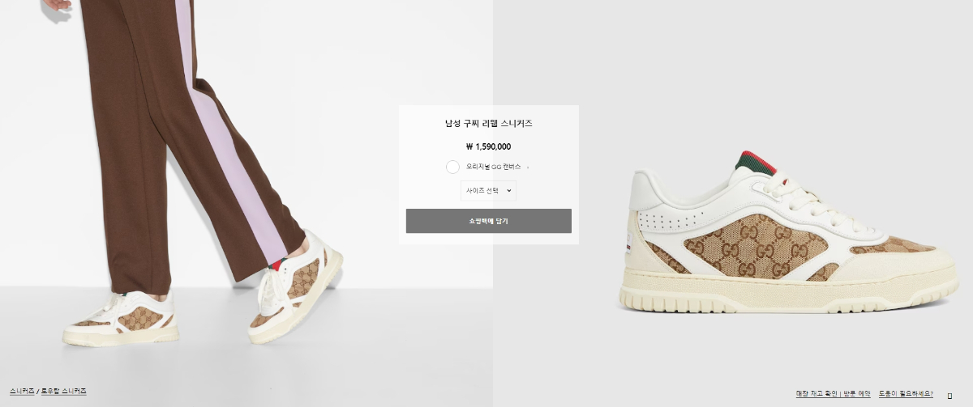
Task: Click the 오리지널 GG 캔버스 color label
Action: [x=493, y=167]
